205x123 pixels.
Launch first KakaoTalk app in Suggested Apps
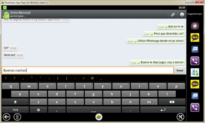pos(195,37)
